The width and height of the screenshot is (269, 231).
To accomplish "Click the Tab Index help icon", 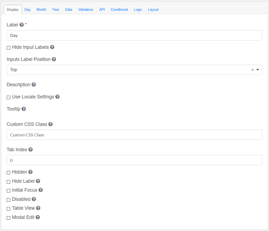I will 31,150.
